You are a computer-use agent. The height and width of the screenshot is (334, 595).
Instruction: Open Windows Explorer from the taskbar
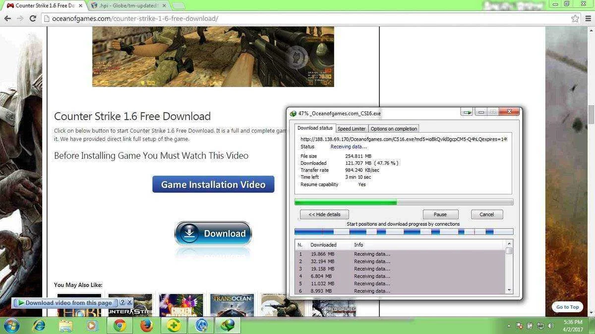pyautogui.click(x=65, y=326)
